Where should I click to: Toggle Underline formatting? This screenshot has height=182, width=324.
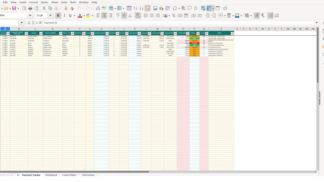click(70, 16)
